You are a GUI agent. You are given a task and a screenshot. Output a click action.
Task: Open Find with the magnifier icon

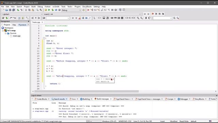37,10
